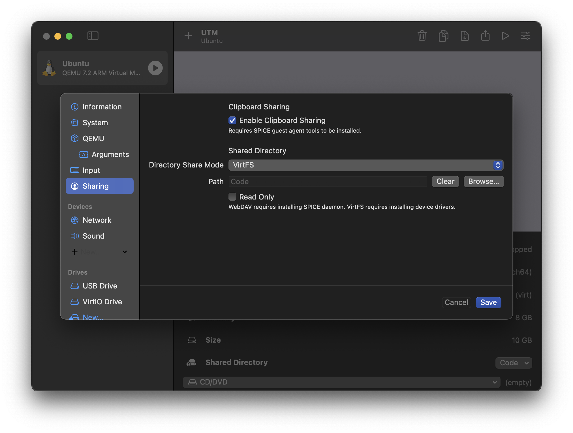Click the Browse button for shared path
The height and width of the screenshot is (433, 573).
pyautogui.click(x=483, y=182)
